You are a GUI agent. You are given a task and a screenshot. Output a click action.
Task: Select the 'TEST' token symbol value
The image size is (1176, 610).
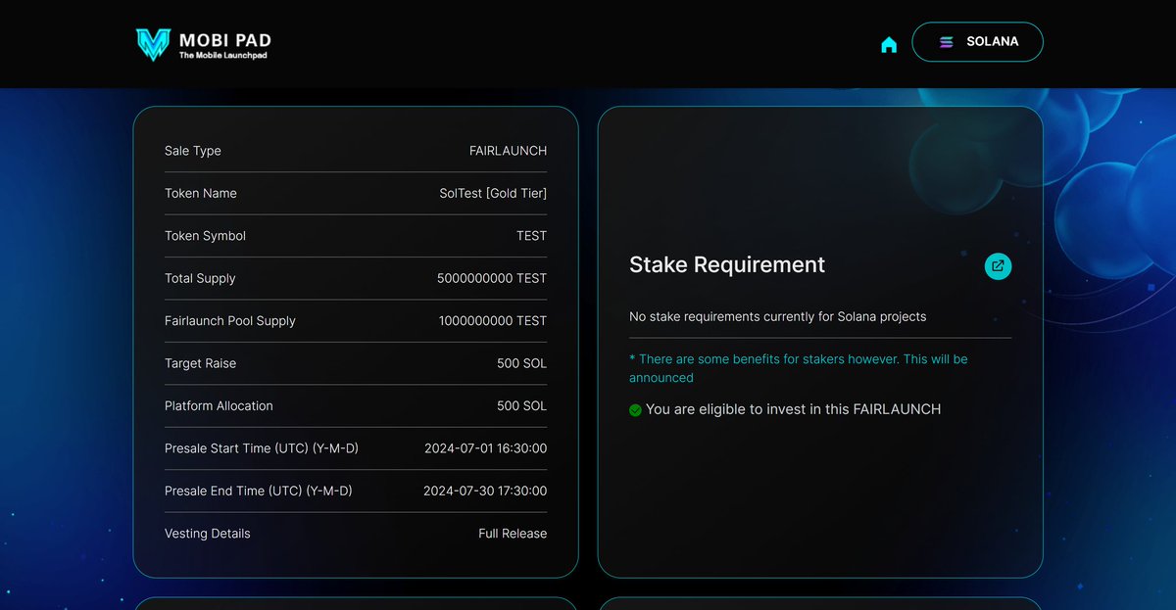[531, 236]
